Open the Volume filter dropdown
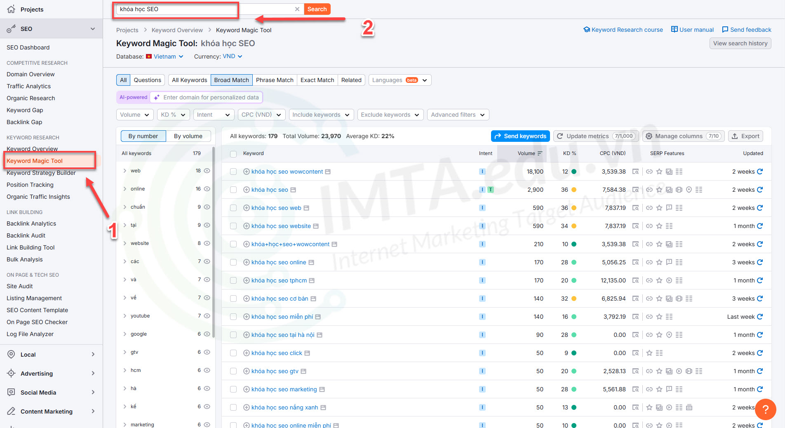This screenshot has height=428, width=785. 135,115
